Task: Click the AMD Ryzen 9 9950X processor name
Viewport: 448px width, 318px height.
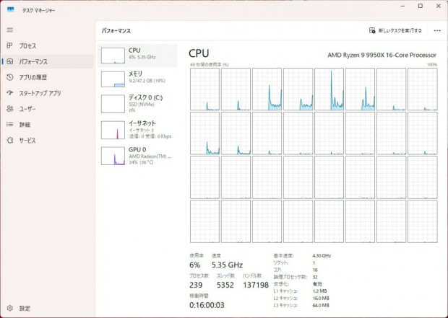Action: point(380,54)
